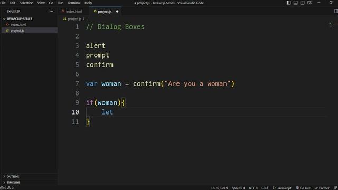The width and height of the screenshot is (338, 190).
Task: Click project.js in the breadcrumb path
Action: [x=74, y=19]
